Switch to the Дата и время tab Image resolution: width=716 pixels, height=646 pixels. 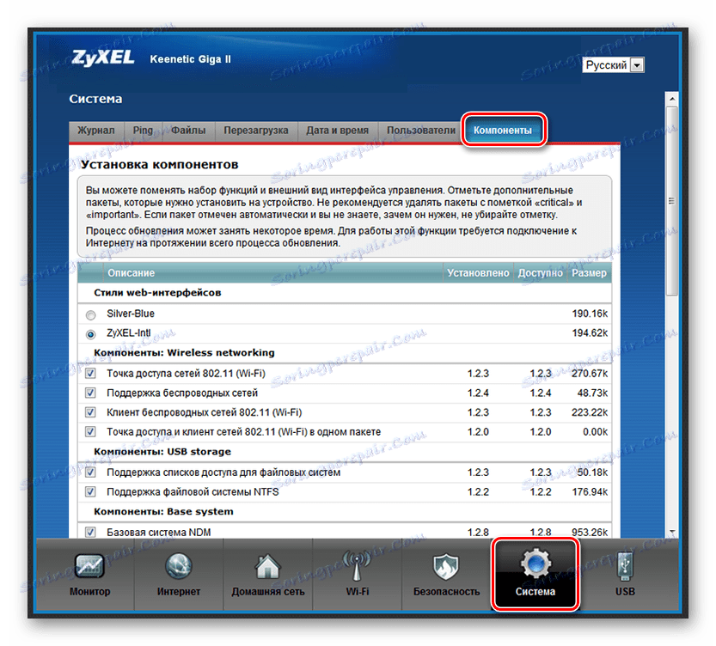tap(337, 131)
